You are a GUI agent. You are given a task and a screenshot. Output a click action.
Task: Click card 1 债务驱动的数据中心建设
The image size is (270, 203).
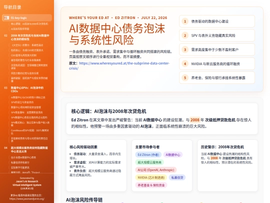pyautogui.click(x=217, y=22)
